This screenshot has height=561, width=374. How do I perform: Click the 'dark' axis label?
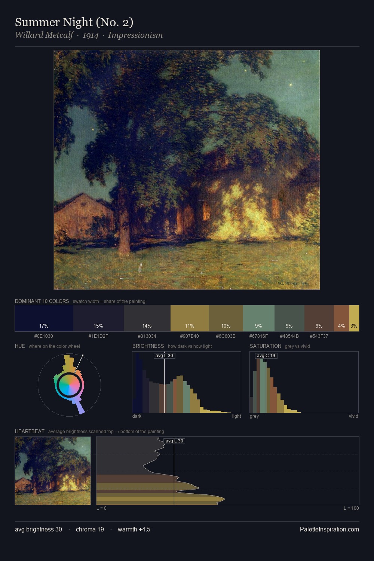click(x=137, y=416)
